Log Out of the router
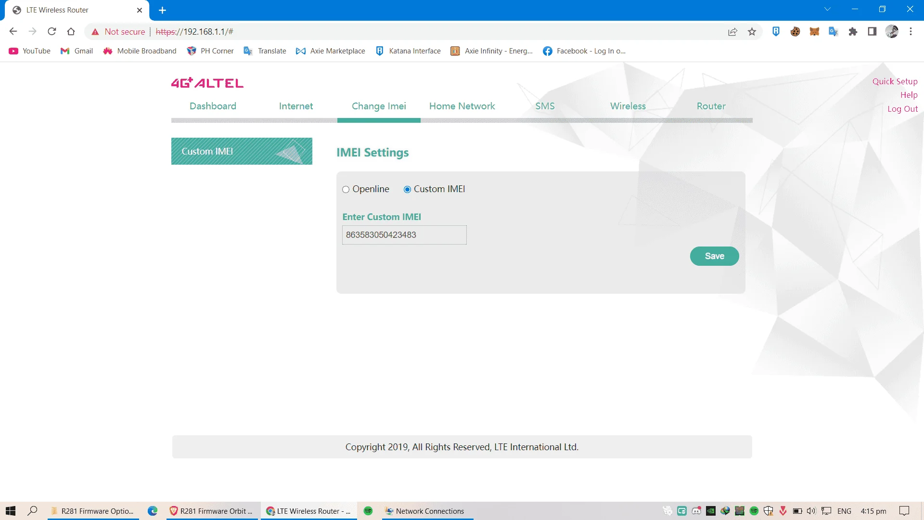This screenshot has width=924, height=520. click(902, 109)
